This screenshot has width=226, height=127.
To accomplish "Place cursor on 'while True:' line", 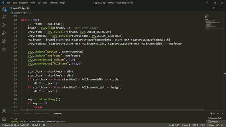I will tap(30, 20).
